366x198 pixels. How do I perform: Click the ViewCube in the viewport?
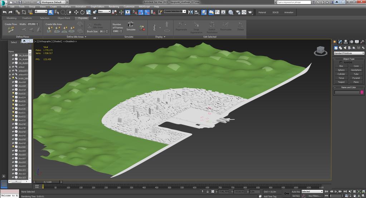(321, 51)
